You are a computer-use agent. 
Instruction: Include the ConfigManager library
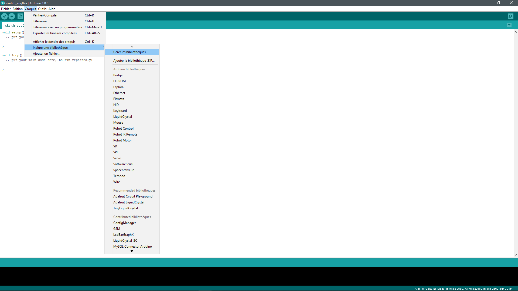click(x=132, y=223)
